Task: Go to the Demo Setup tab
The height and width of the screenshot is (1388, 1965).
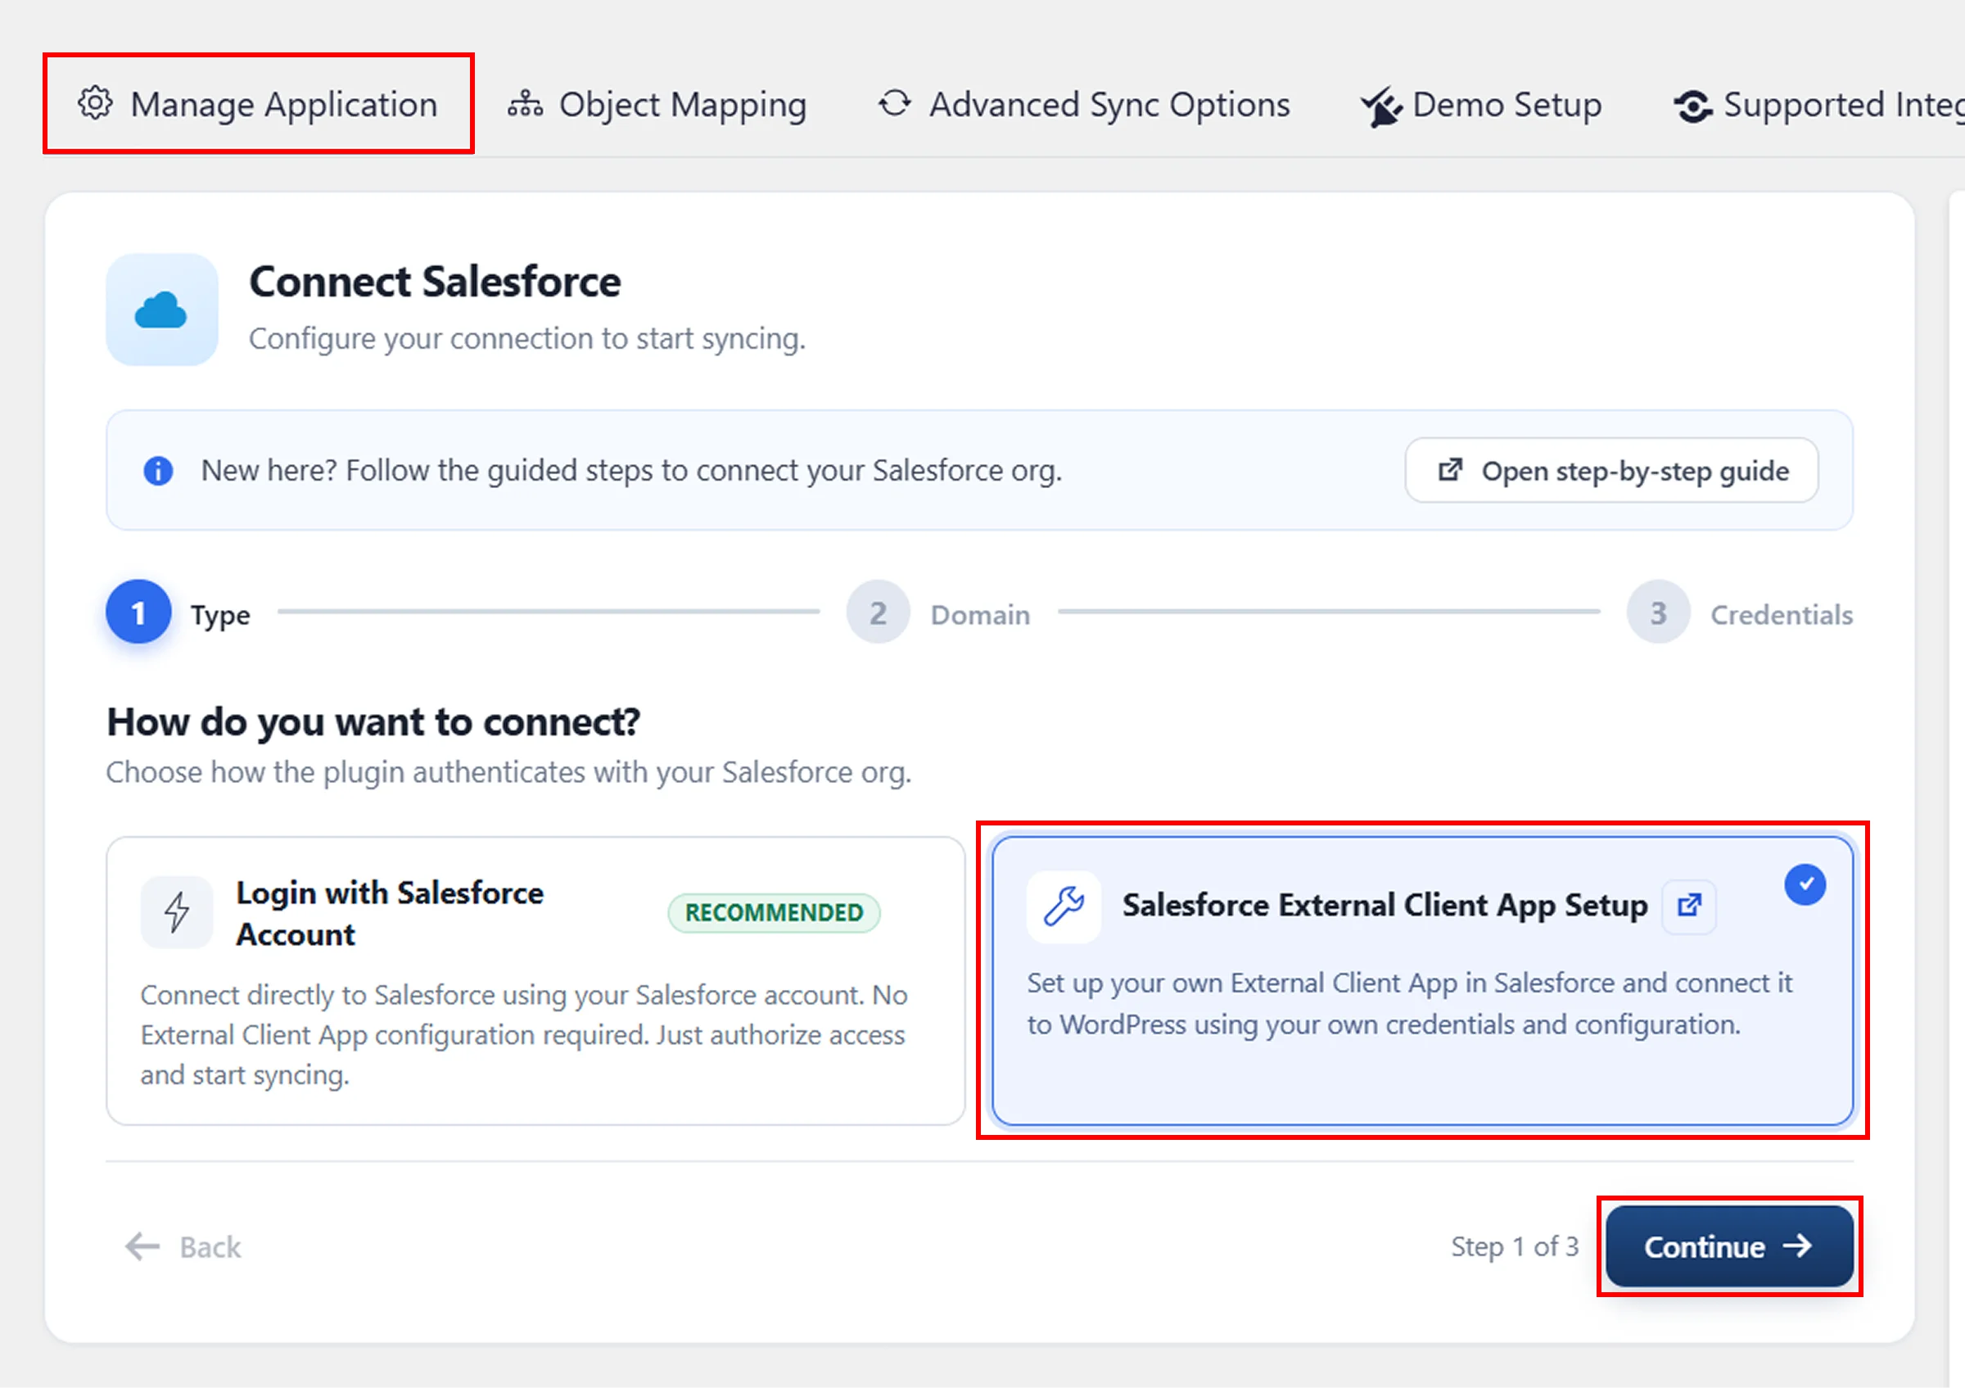Action: tap(1481, 104)
